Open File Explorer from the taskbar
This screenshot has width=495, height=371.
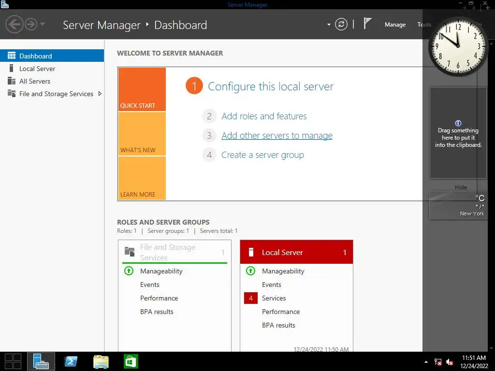[x=101, y=361]
